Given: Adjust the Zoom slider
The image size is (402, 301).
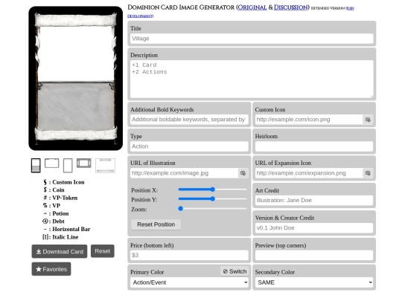Looking at the screenshot, I should pyautogui.click(x=212, y=209).
